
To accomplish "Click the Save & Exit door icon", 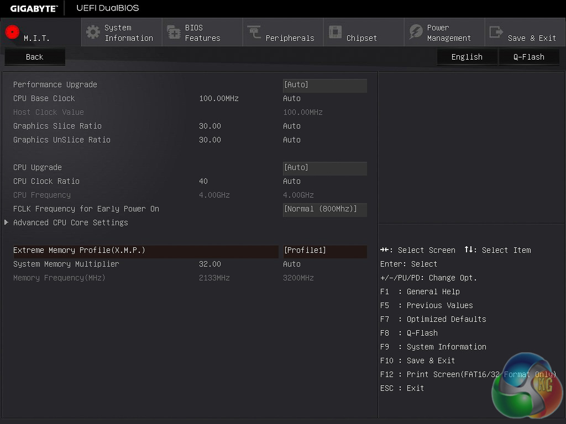I will [496, 32].
